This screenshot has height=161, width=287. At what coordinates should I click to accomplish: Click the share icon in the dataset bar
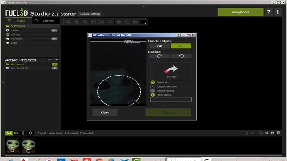(x=267, y=133)
